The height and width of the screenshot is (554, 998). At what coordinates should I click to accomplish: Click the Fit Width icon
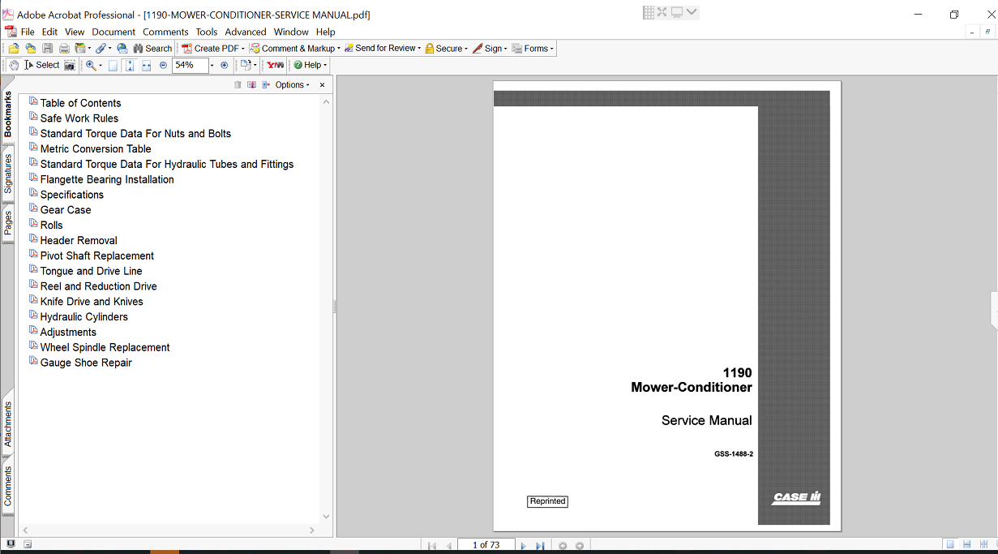[146, 65]
